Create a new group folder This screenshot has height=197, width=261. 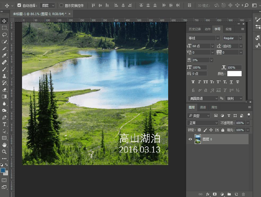coord(229,194)
